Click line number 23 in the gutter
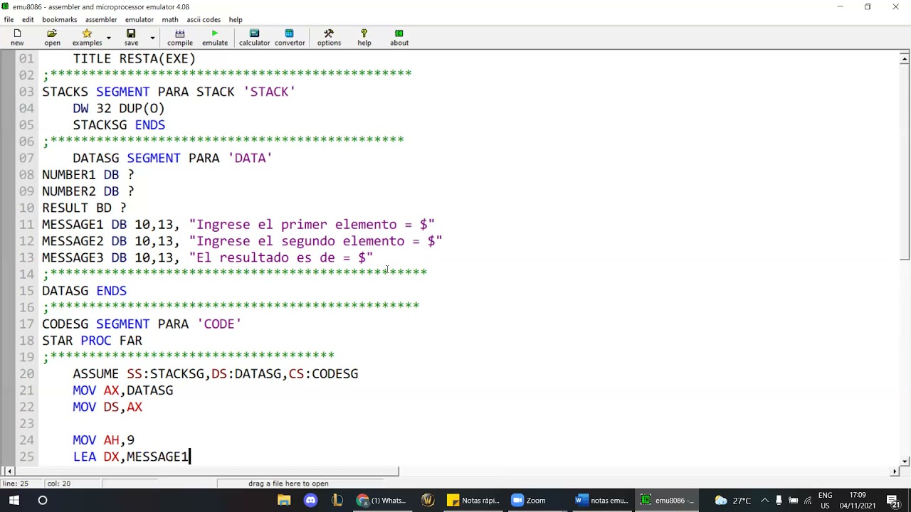The image size is (911, 512). pos(26,423)
